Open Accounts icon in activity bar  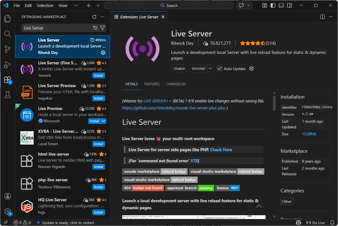pyautogui.click(x=7, y=196)
